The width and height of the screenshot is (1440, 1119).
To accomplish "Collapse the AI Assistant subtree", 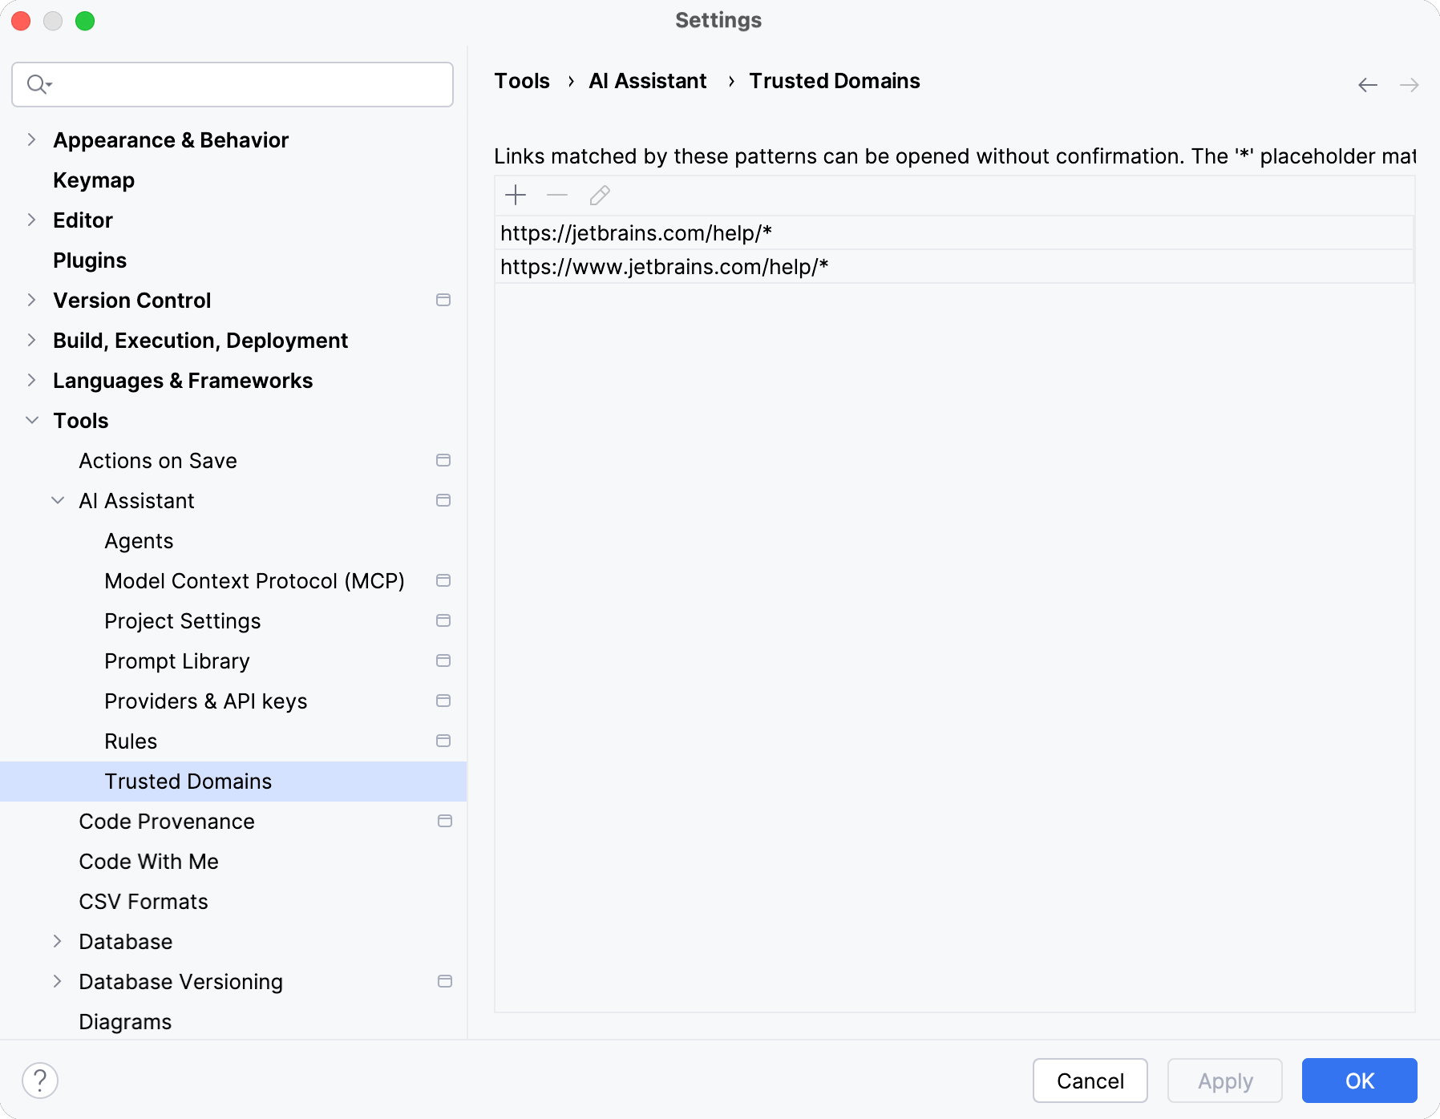I will tap(57, 500).
